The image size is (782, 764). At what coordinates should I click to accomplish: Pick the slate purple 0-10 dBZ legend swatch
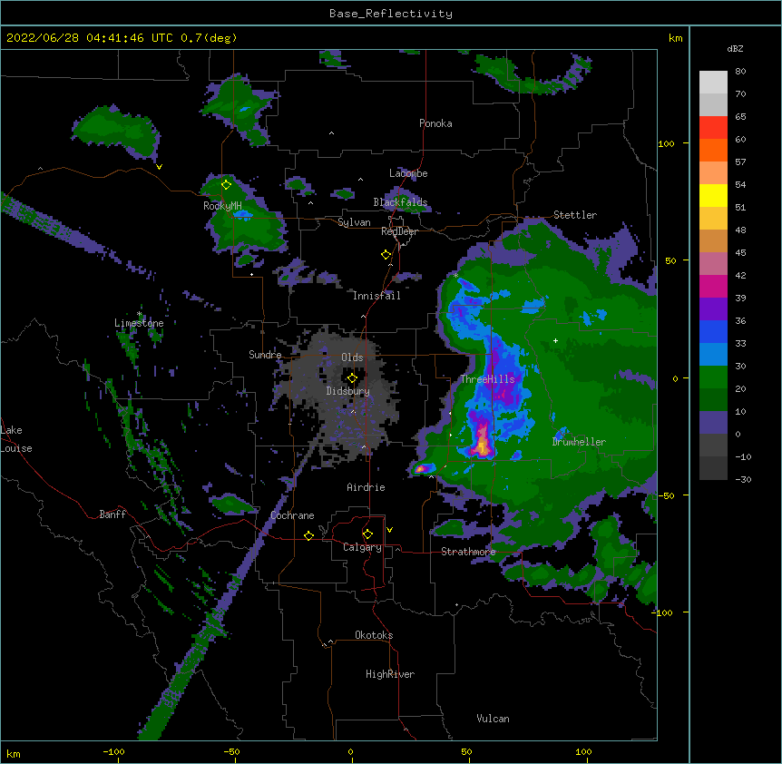click(713, 423)
